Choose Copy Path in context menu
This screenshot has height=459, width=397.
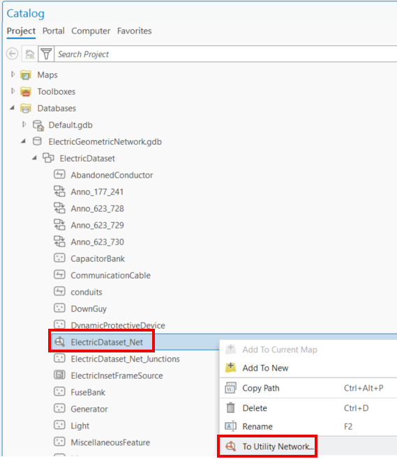308,388
